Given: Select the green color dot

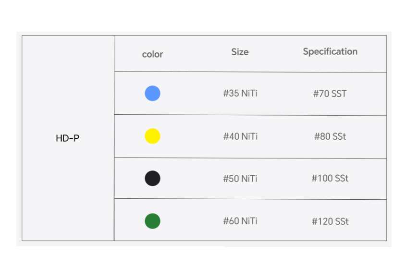Looking at the screenshot, I should pyautogui.click(x=152, y=221).
